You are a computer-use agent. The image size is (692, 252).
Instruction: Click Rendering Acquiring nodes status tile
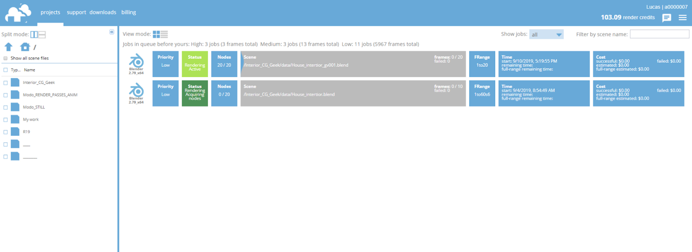195,93
